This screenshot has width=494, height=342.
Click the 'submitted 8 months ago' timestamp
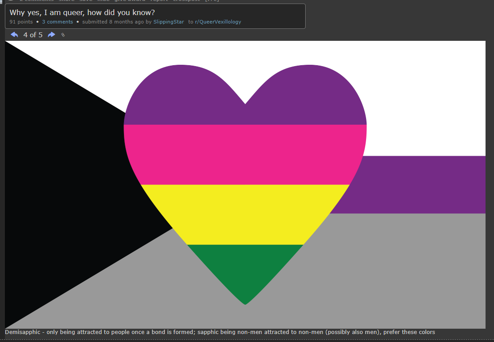(113, 22)
